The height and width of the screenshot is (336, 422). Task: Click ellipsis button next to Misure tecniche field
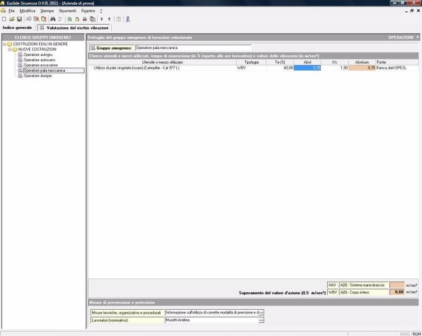[x=261, y=312]
